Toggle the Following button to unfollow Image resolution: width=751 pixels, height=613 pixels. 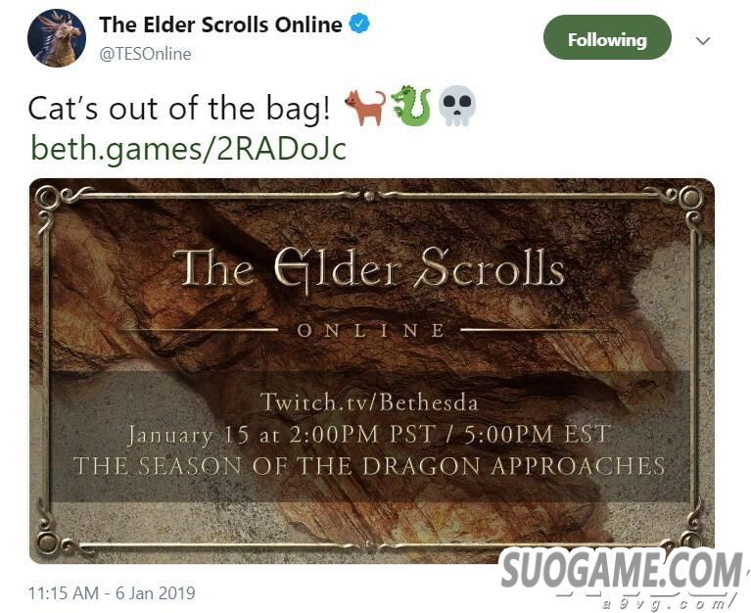tap(607, 37)
